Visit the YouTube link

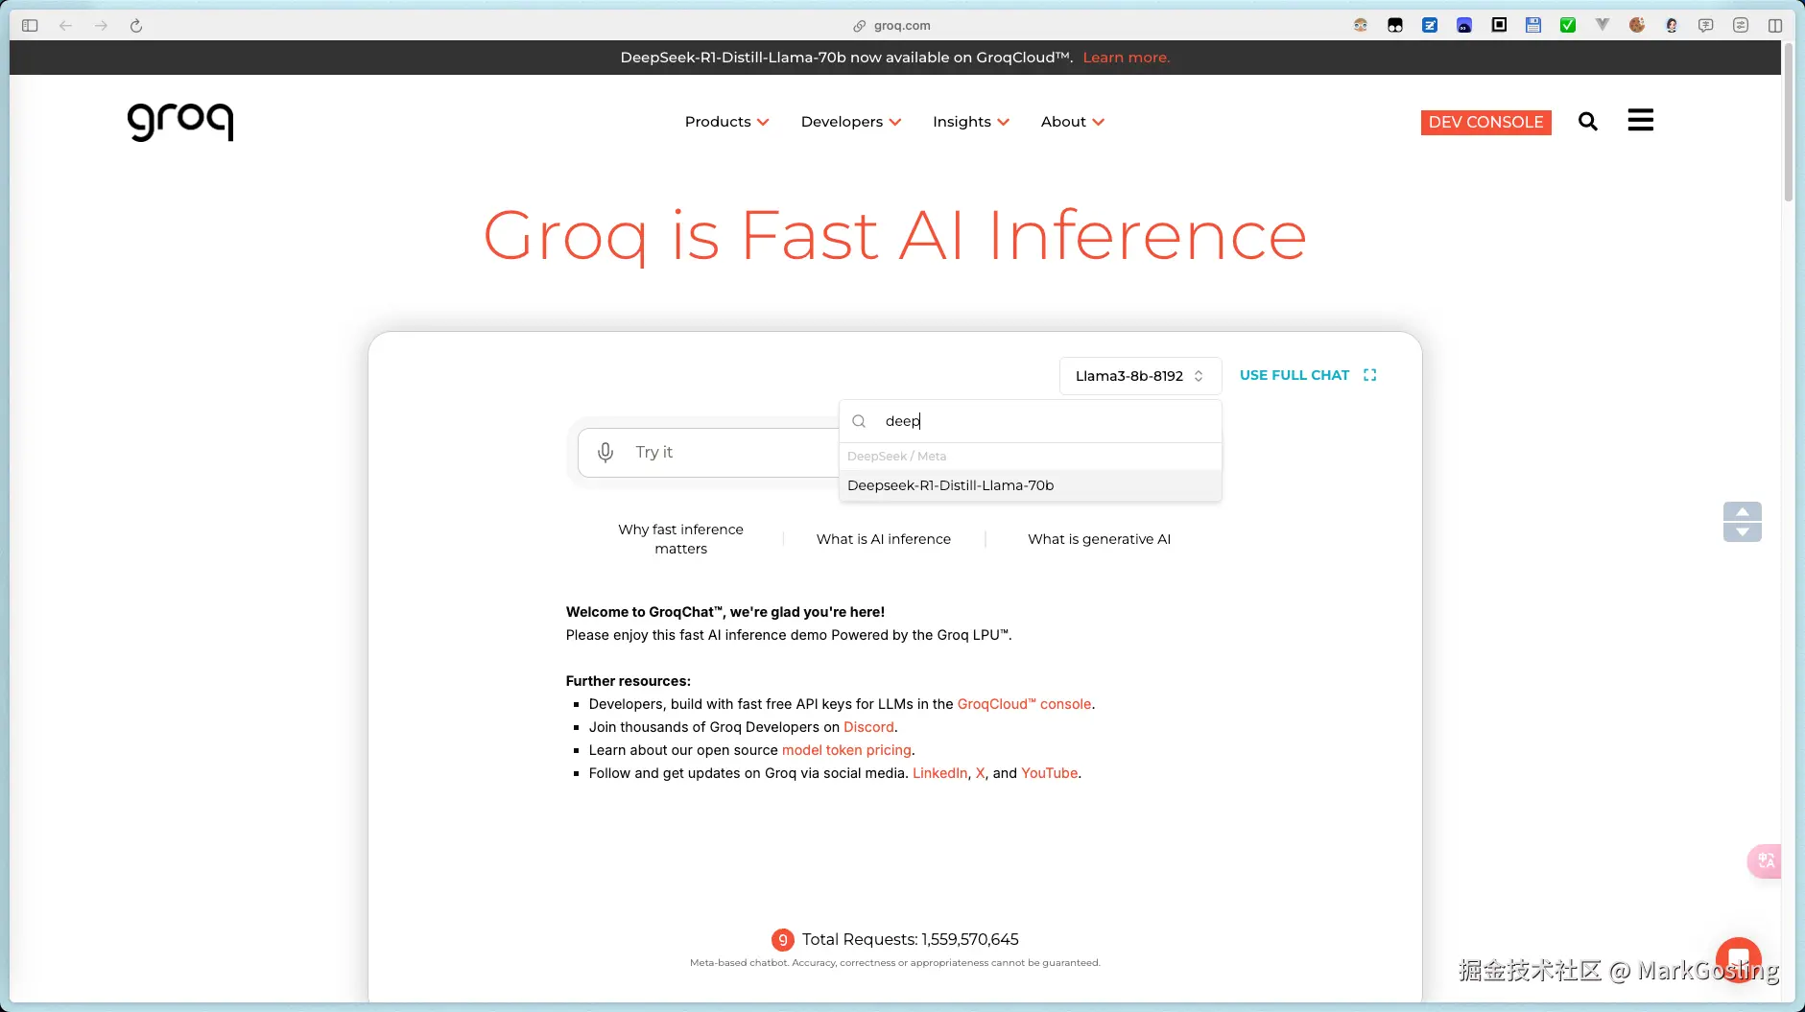point(1049,773)
